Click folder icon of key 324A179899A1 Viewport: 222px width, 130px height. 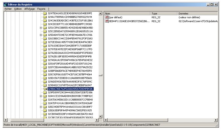(x=45, y=17)
